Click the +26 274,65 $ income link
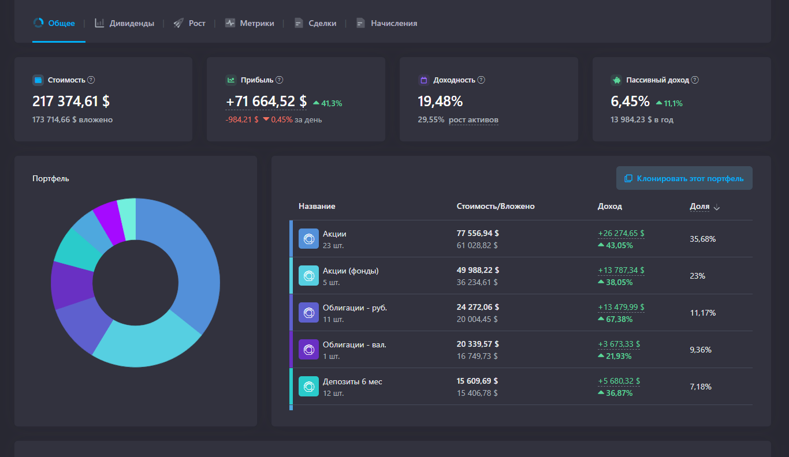 point(621,234)
